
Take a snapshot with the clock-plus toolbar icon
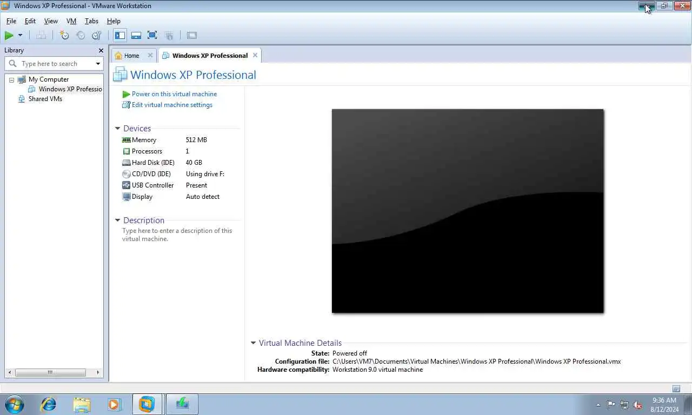coord(64,36)
